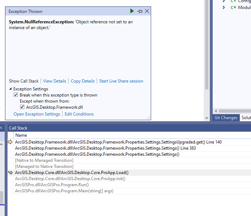The width and height of the screenshot is (251, 216).
Task: Click left panel scroll up arrow
Action: tap(1, 144)
